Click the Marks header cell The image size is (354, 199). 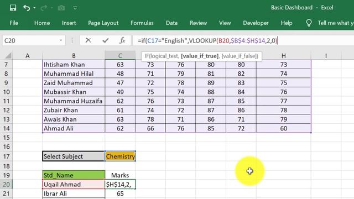[x=120, y=175]
